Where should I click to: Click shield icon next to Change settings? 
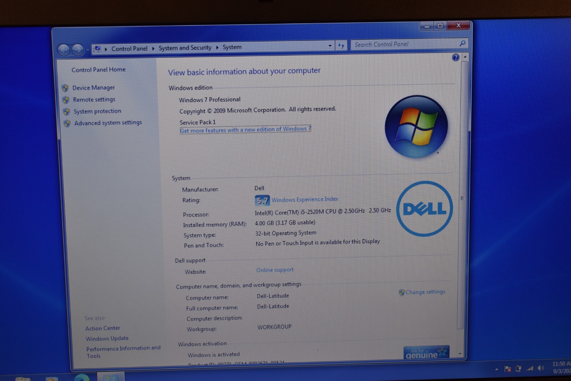tap(401, 292)
